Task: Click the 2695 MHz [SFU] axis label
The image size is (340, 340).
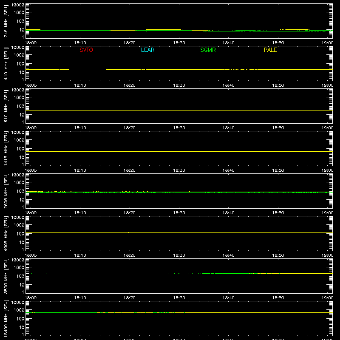Action: tap(6, 191)
